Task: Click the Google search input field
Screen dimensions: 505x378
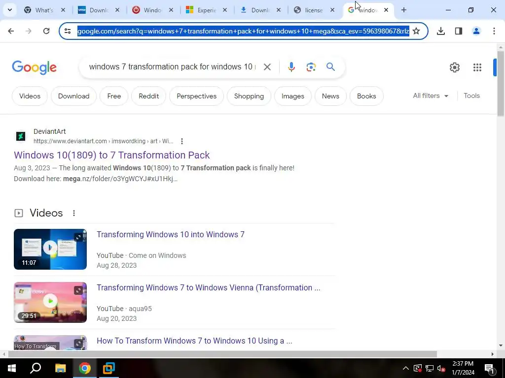Action: [172, 67]
